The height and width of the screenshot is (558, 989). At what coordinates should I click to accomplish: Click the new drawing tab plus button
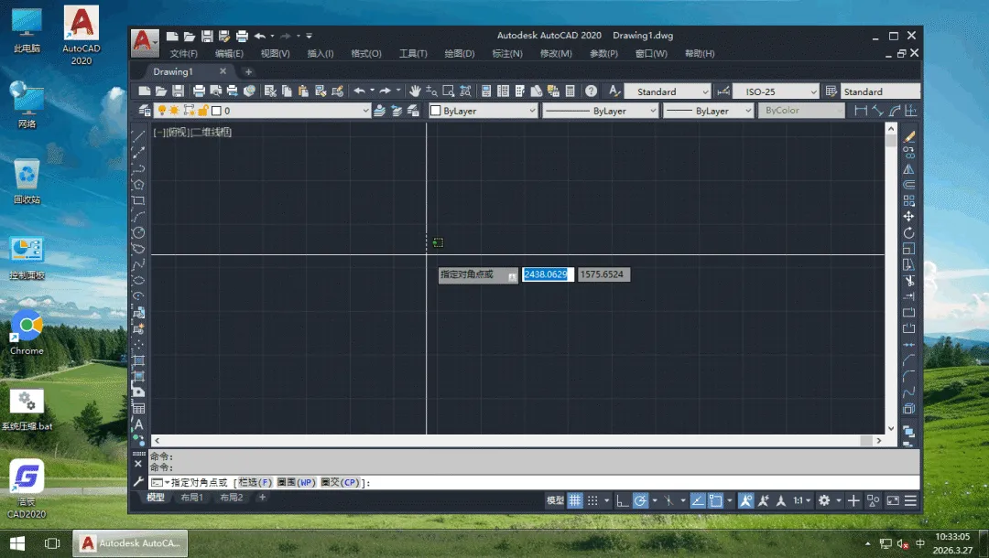coord(248,71)
